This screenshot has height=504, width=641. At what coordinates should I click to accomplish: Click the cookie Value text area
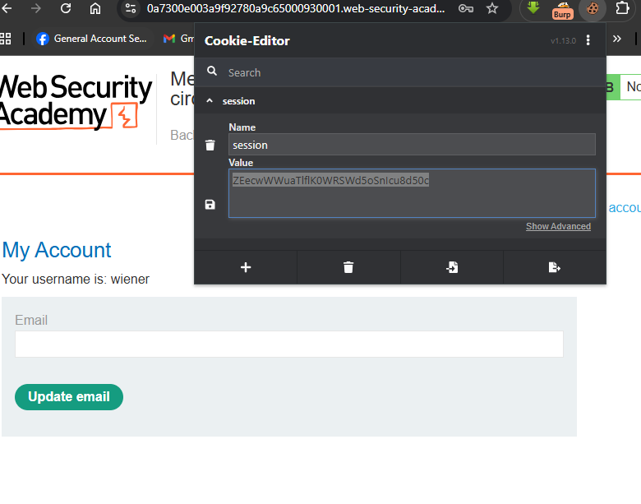point(412,193)
